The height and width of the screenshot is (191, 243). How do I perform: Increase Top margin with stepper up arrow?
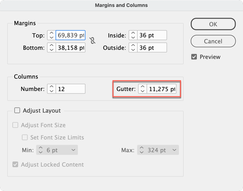coord(51,33)
